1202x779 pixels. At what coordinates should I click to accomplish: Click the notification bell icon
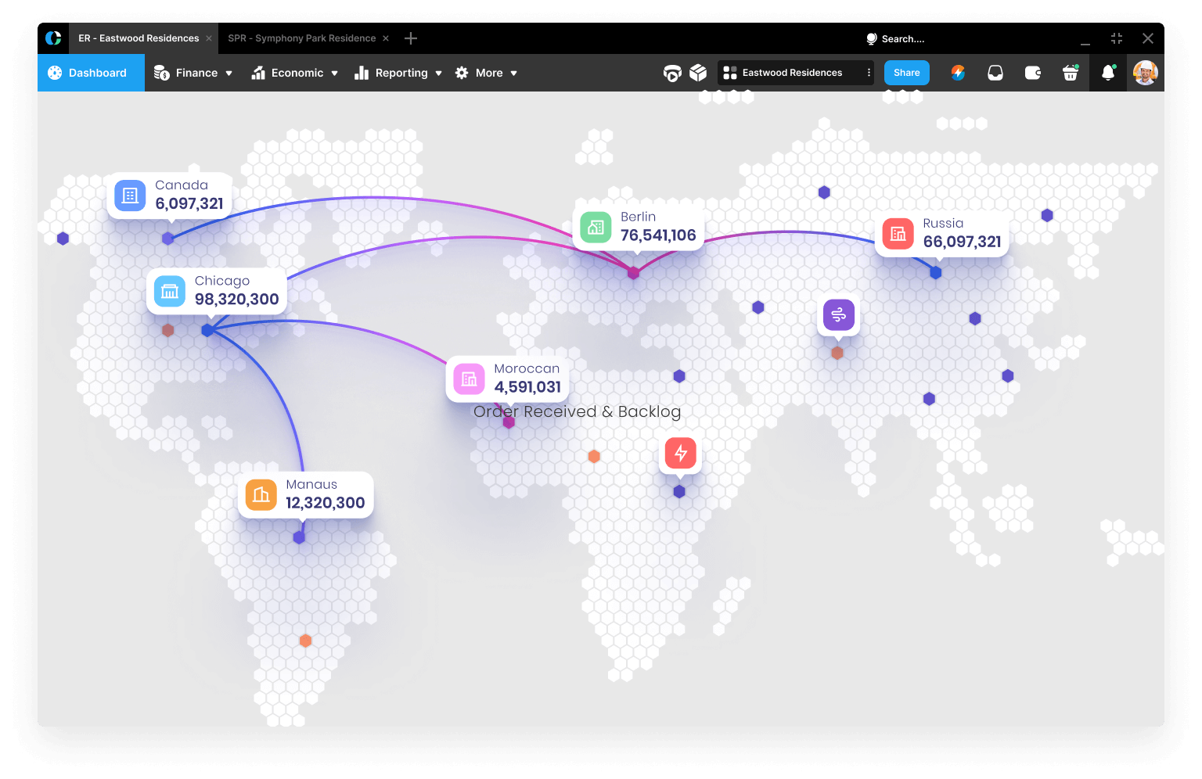[x=1107, y=73]
